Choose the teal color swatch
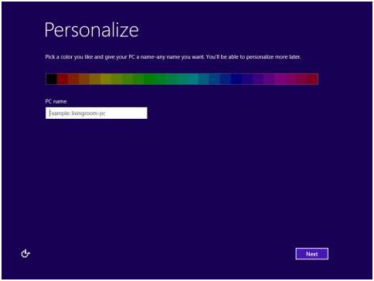The width and height of the screenshot is (374, 281). pos(192,79)
